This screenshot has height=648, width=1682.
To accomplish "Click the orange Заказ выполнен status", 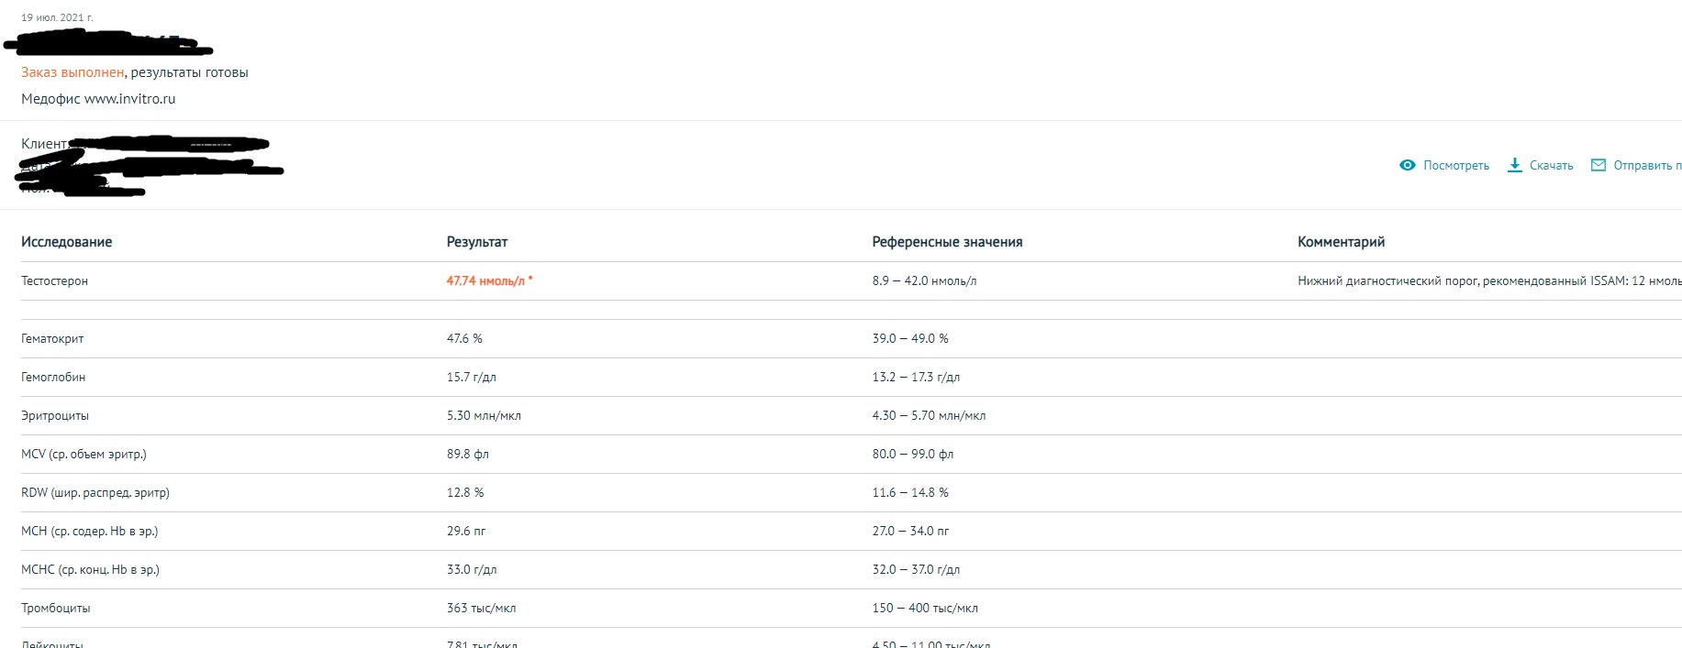I will (72, 72).
